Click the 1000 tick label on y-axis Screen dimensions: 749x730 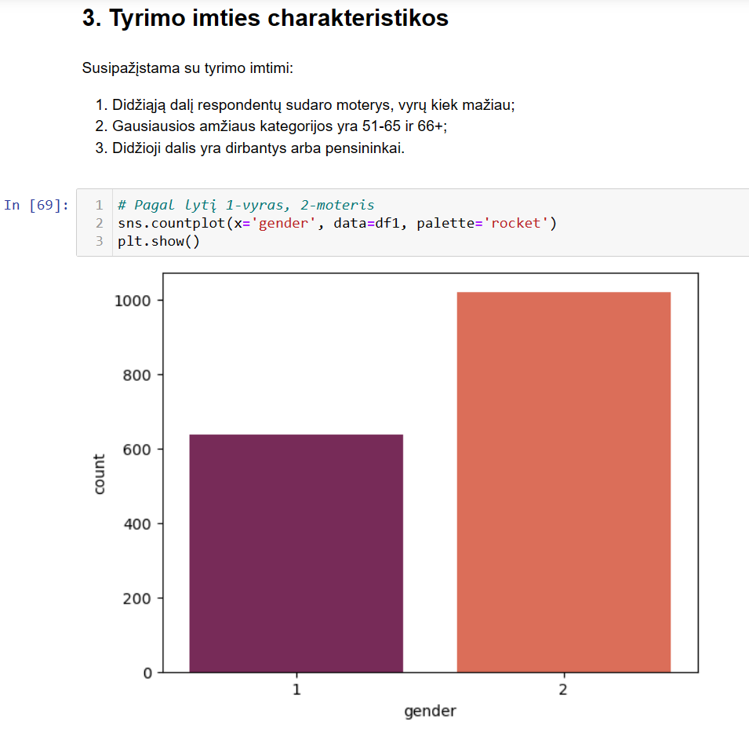pos(133,301)
